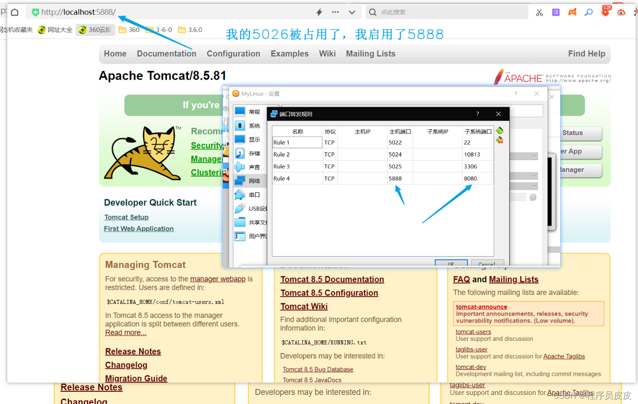Viewport: 638px width, 404px height.
Task: Click the search magnifier icon in search box
Action: coord(373,12)
